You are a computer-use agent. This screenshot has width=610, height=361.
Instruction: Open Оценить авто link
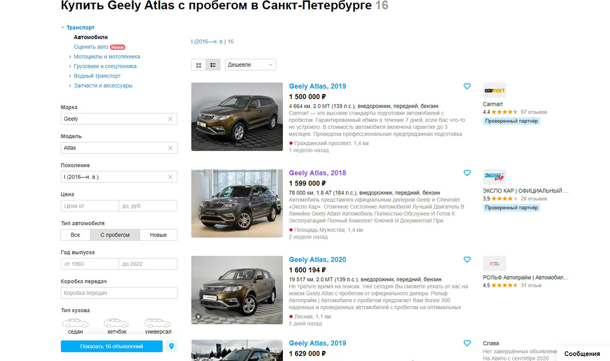pyautogui.click(x=91, y=47)
